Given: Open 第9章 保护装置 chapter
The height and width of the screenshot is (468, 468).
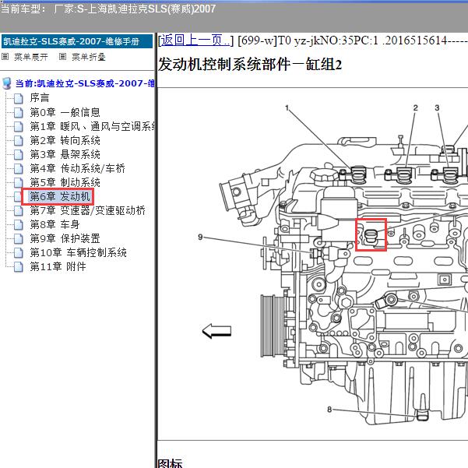Looking at the screenshot, I should (65, 238).
